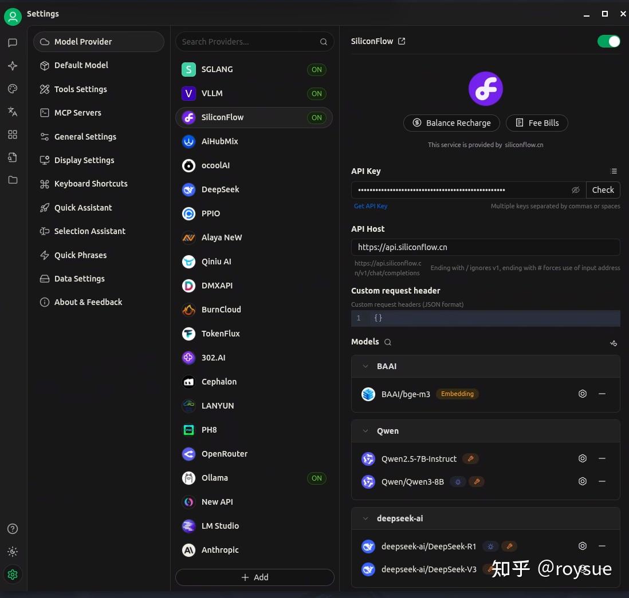Viewport: 629px width, 598px height.
Task: Click the settings gear sidebar icon
Action: coord(13,575)
